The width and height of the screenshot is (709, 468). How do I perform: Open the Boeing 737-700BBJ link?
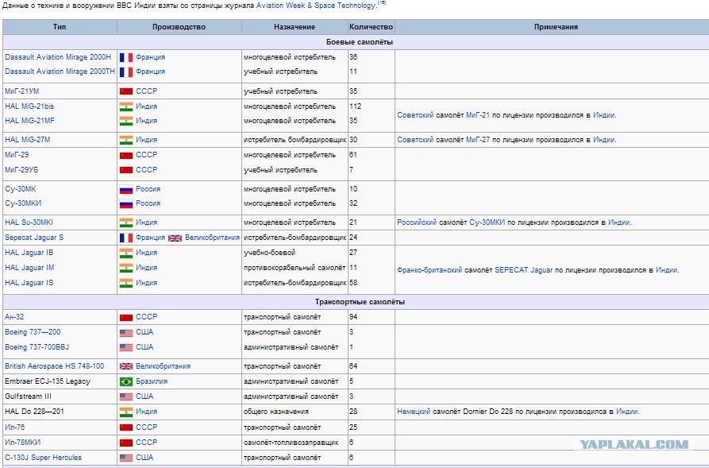pyautogui.click(x=37, y=347)
